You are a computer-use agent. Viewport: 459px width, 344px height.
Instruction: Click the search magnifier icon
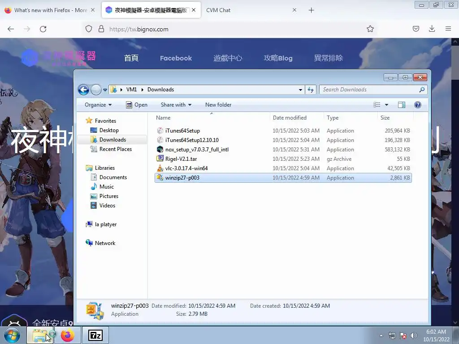pos(422,90)
